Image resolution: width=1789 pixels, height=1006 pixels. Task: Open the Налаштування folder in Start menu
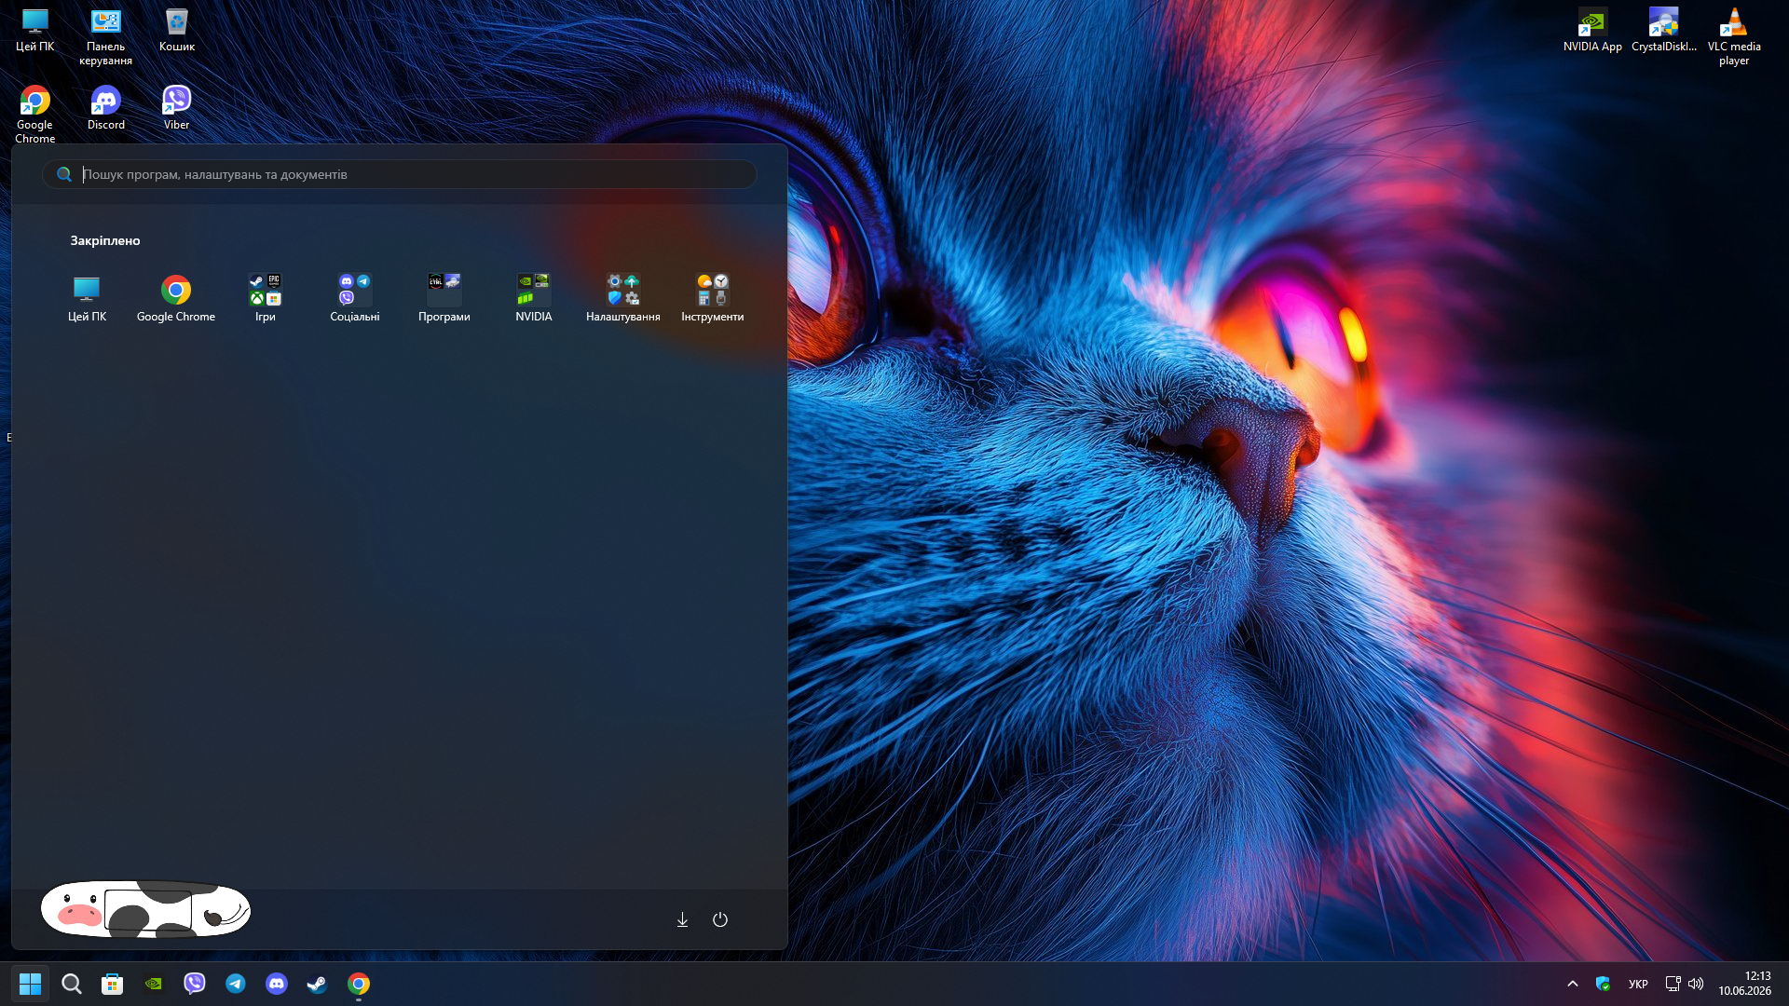click(x=623, y=298)
